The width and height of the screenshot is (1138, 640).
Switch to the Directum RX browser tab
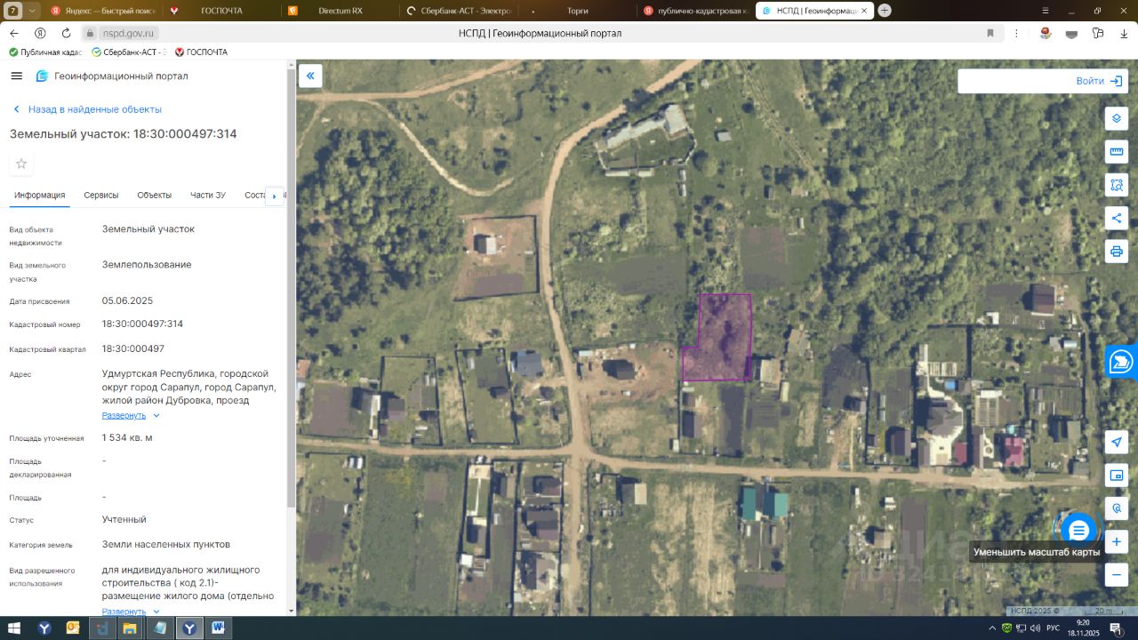(340, 11)
